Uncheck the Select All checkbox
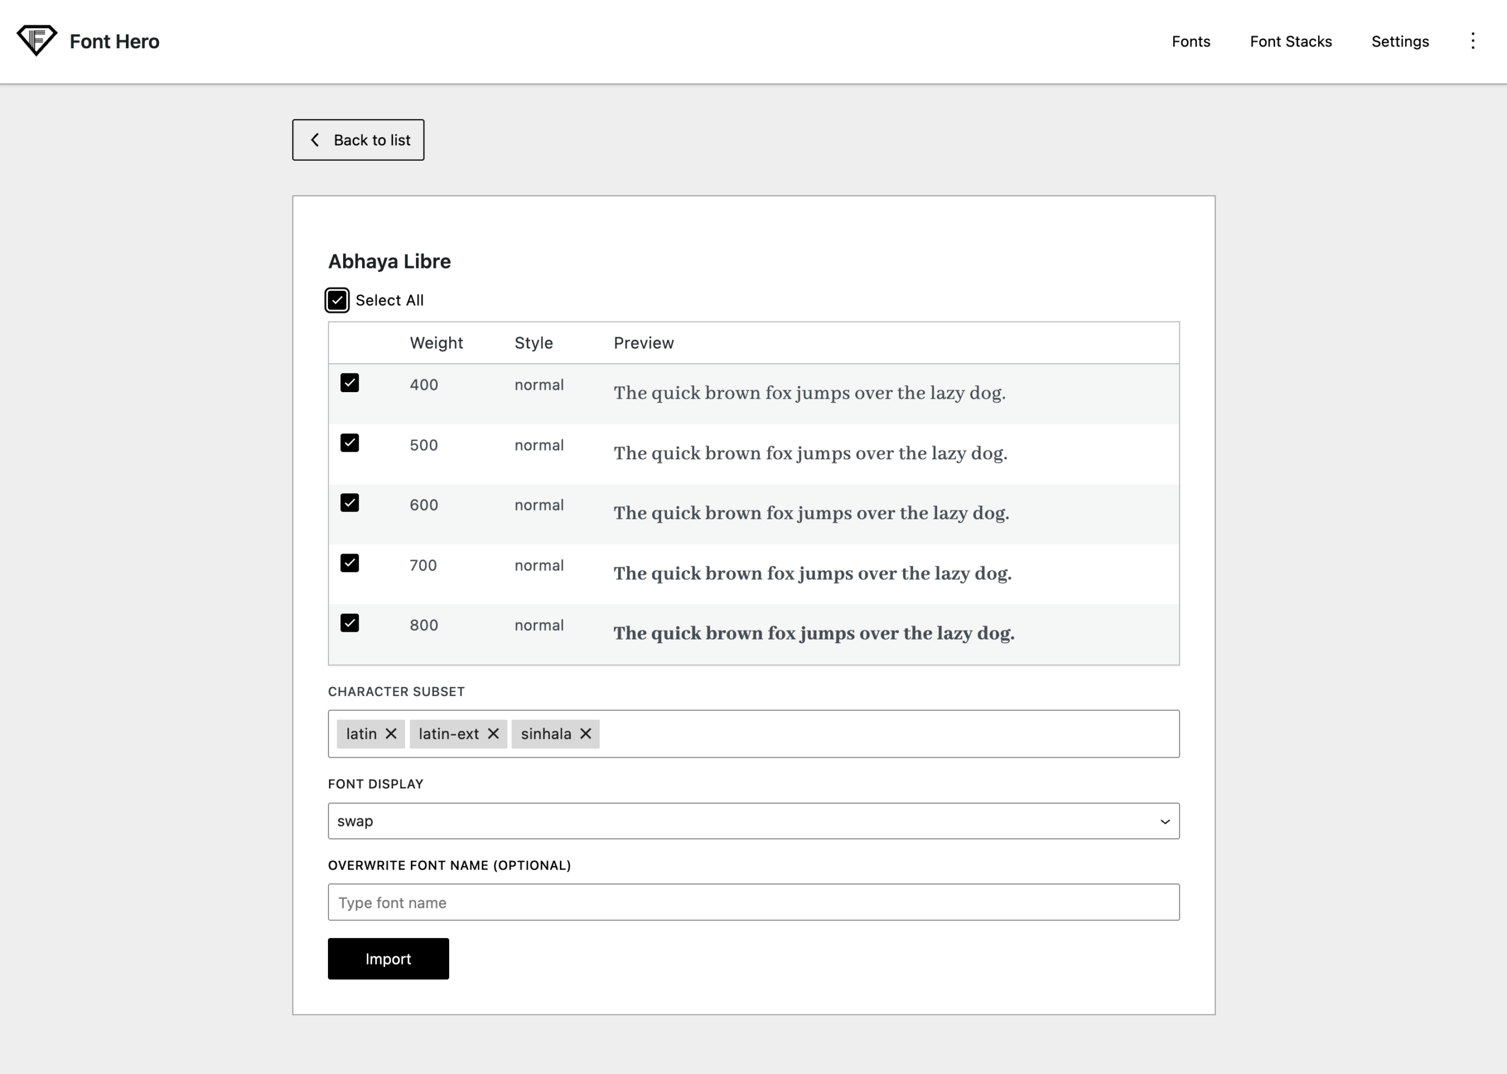Screen dimensions: 1507x1074 (337, 300)
